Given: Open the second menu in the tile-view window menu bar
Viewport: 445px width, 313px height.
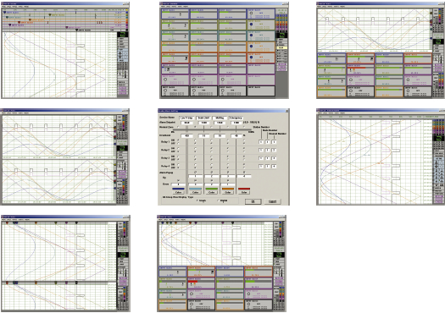Looking at the screenshot, I should point(169,6).
